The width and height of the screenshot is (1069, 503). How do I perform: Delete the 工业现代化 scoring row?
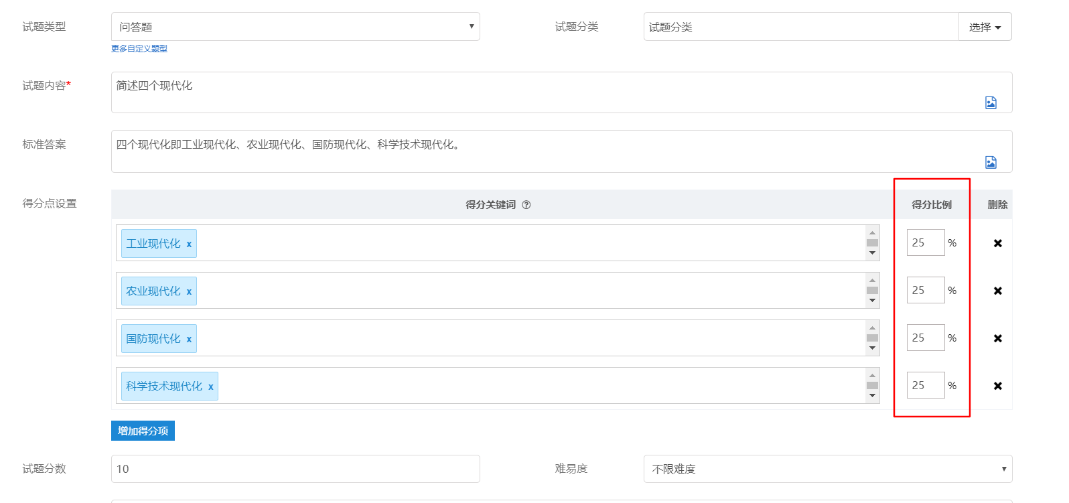coord(997,243)
